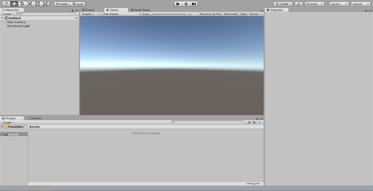Select the Rotate tool
The image size is (373, 191).
pos(22,4)
